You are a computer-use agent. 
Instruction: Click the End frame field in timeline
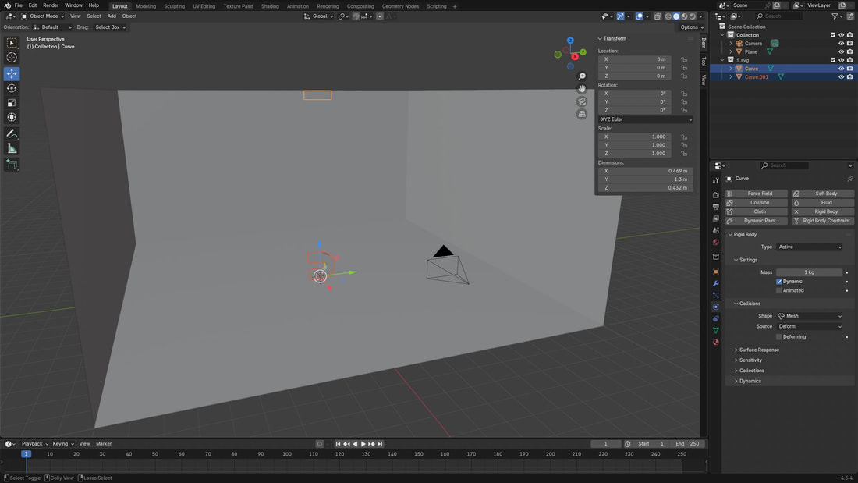click(689, 444)
